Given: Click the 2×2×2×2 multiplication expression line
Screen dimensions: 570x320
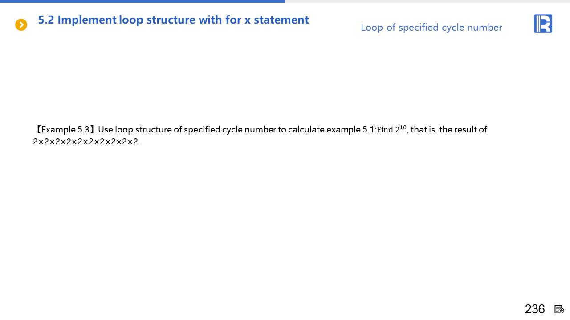Looking at the screenshot, I should tap(86, 142).
